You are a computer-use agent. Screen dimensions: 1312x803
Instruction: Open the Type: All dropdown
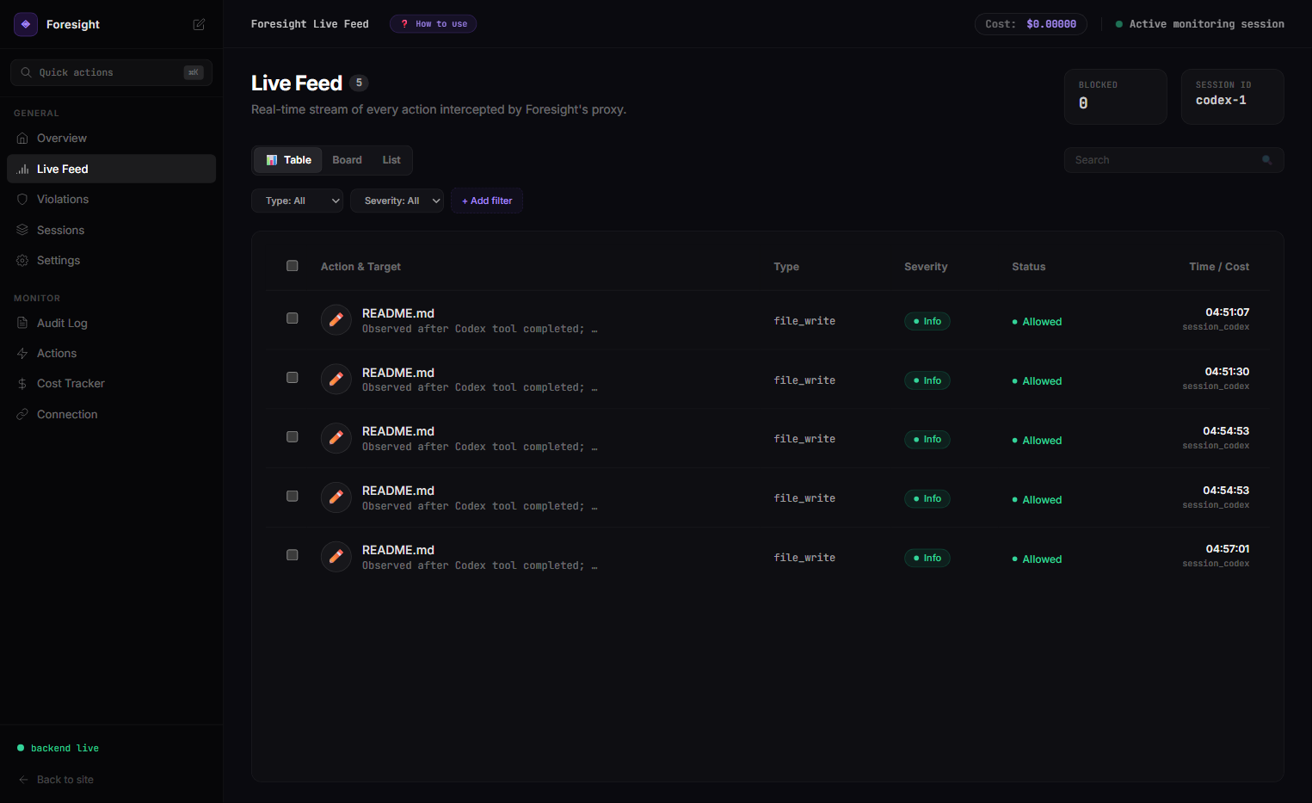pyautogui.click(x=297, y=201)
